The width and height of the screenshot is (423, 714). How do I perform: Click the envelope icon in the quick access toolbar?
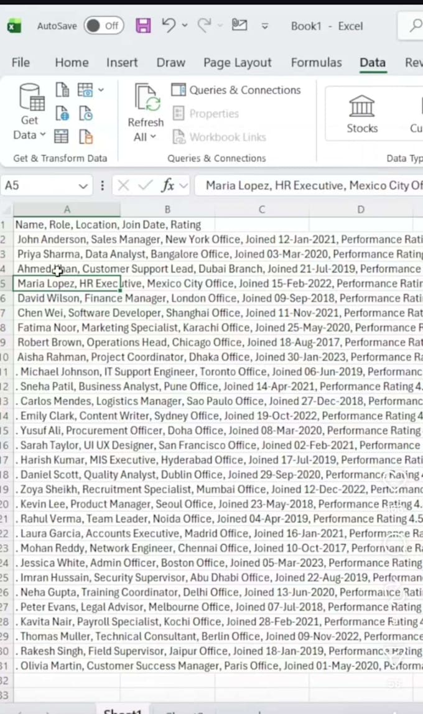tap(239, 25)
